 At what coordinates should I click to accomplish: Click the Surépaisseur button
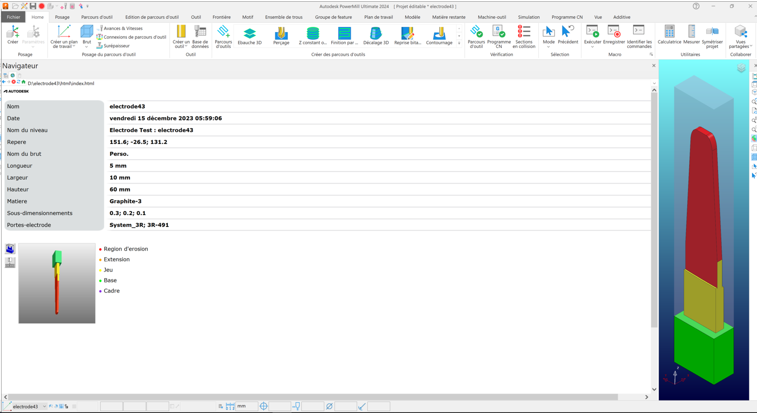click(113, 46)
